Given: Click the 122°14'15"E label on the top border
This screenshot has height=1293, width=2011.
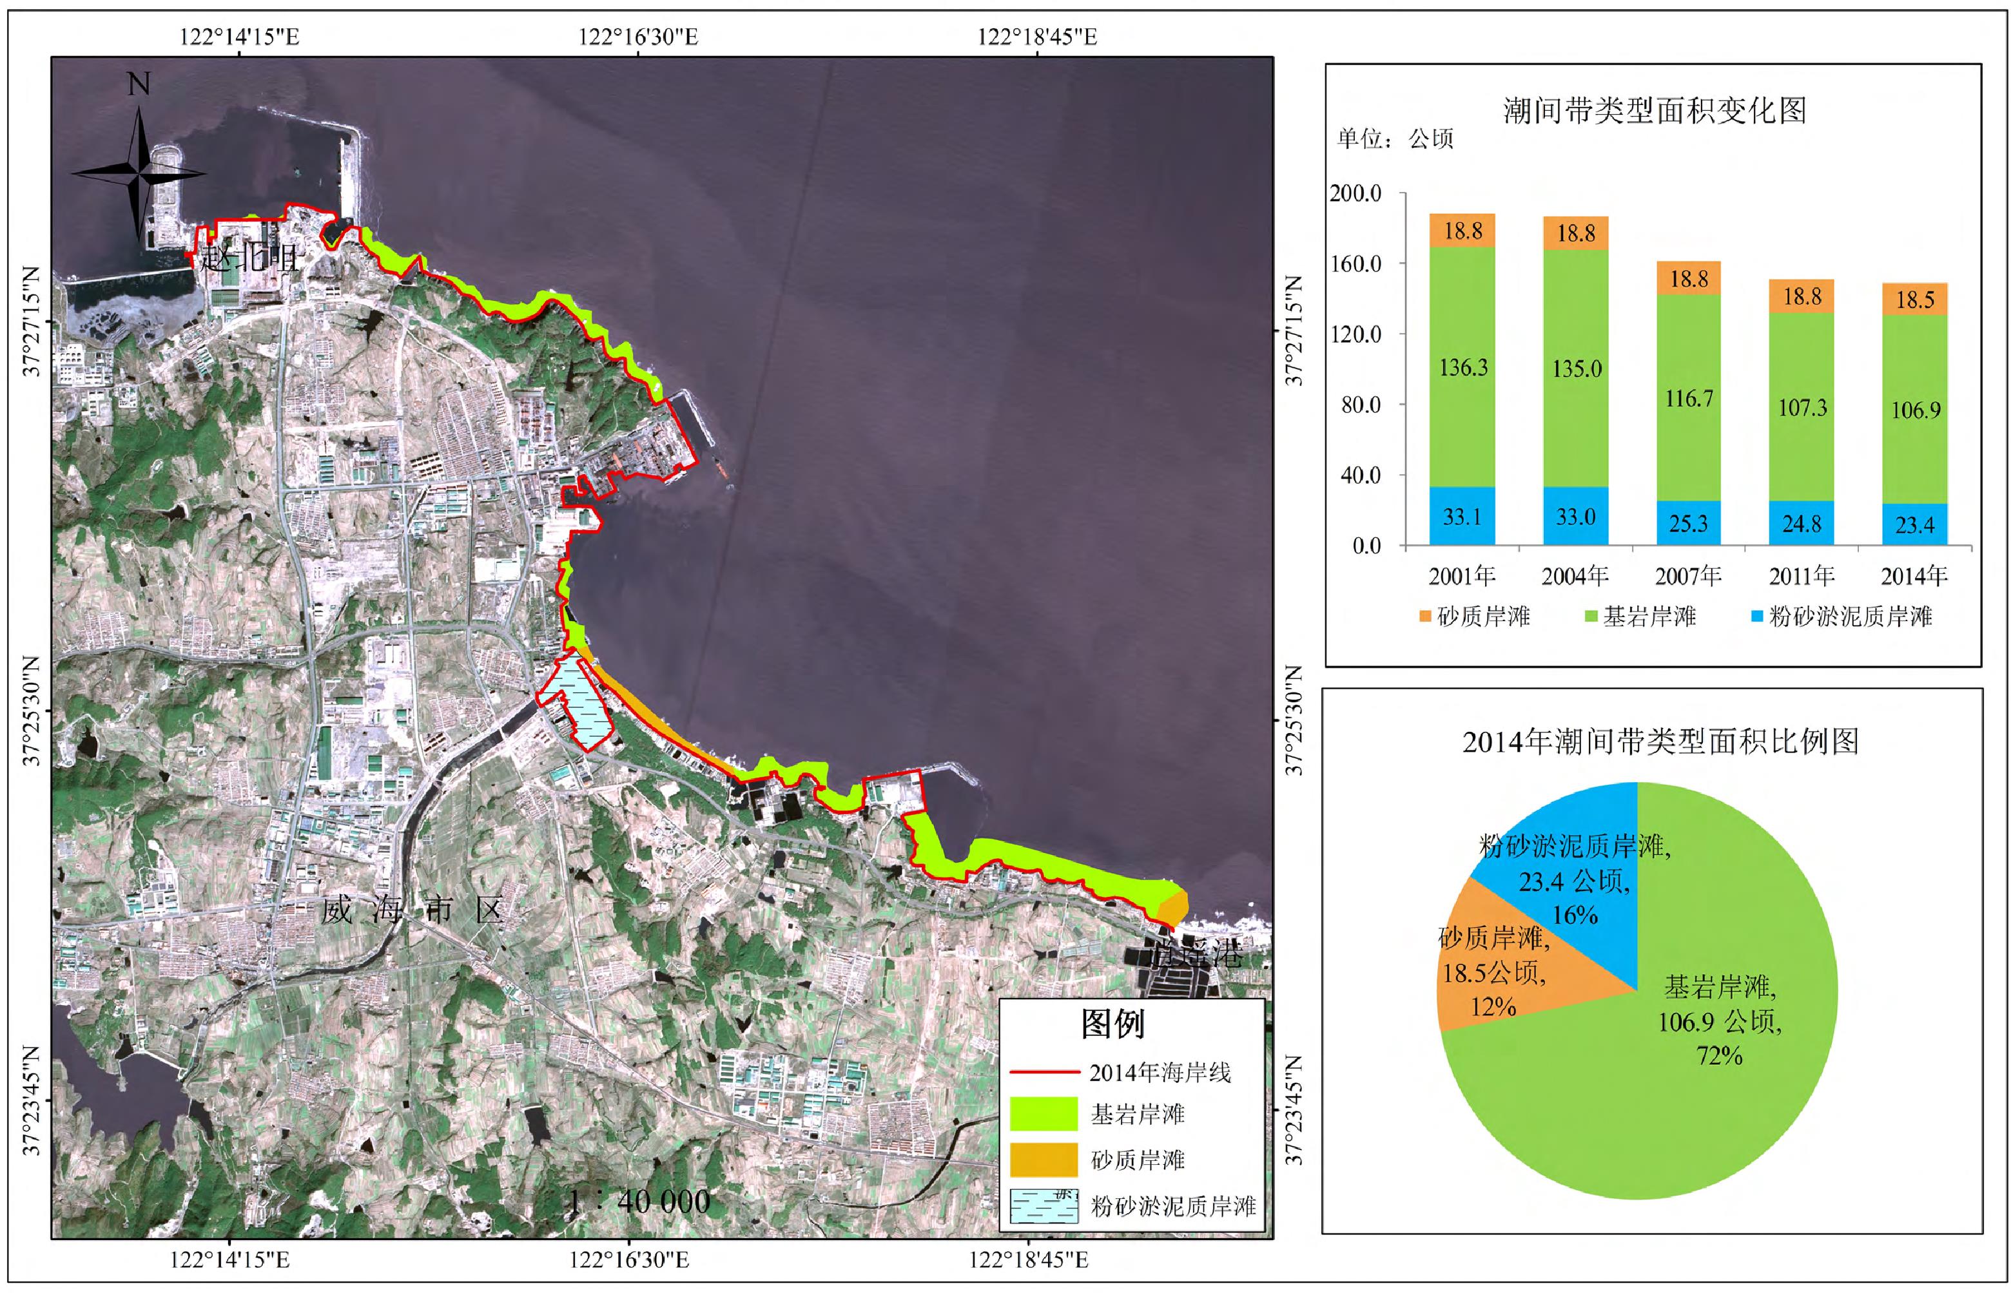Looking at the screenshot, I should [x=239, y=37].
